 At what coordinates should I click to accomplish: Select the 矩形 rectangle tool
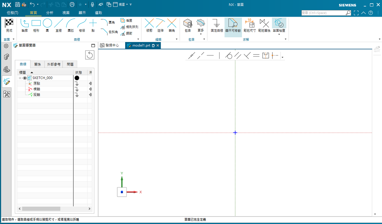(36, 25)
